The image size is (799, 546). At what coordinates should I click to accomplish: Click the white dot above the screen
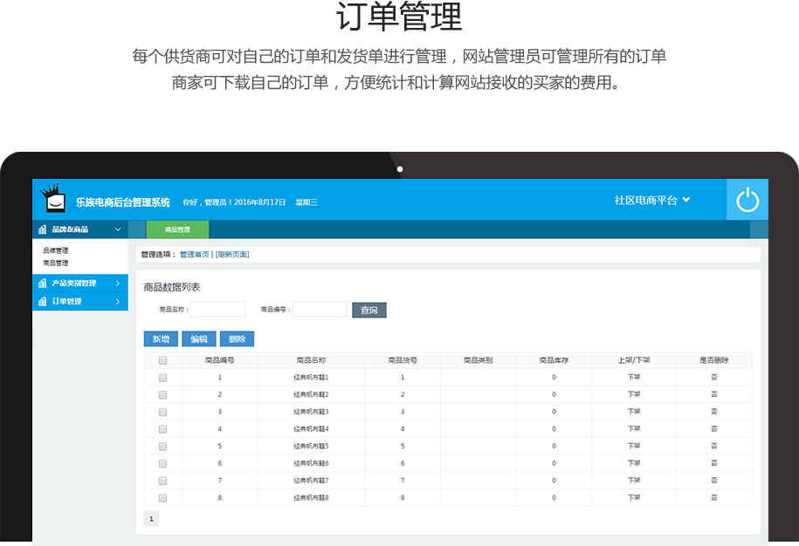(400, 169)
